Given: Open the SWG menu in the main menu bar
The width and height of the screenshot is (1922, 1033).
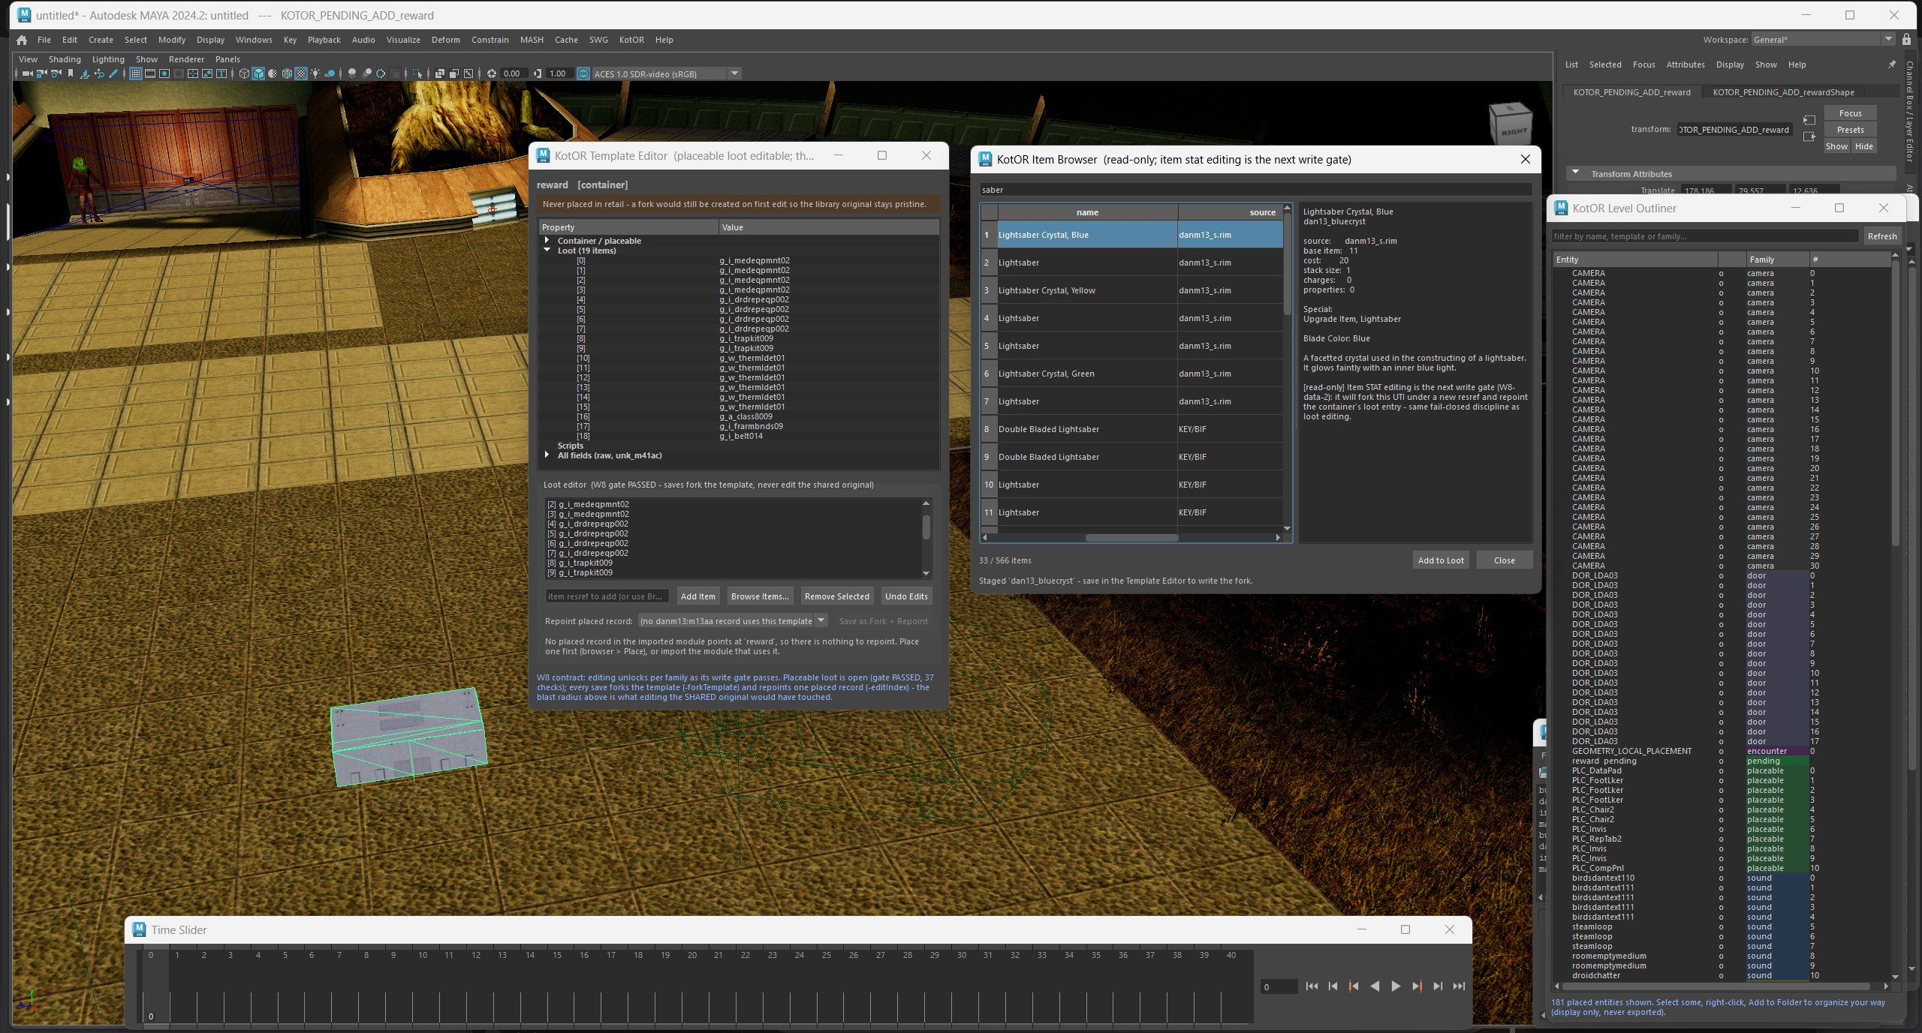Looking at the screenshot, I should coord(598,40).
